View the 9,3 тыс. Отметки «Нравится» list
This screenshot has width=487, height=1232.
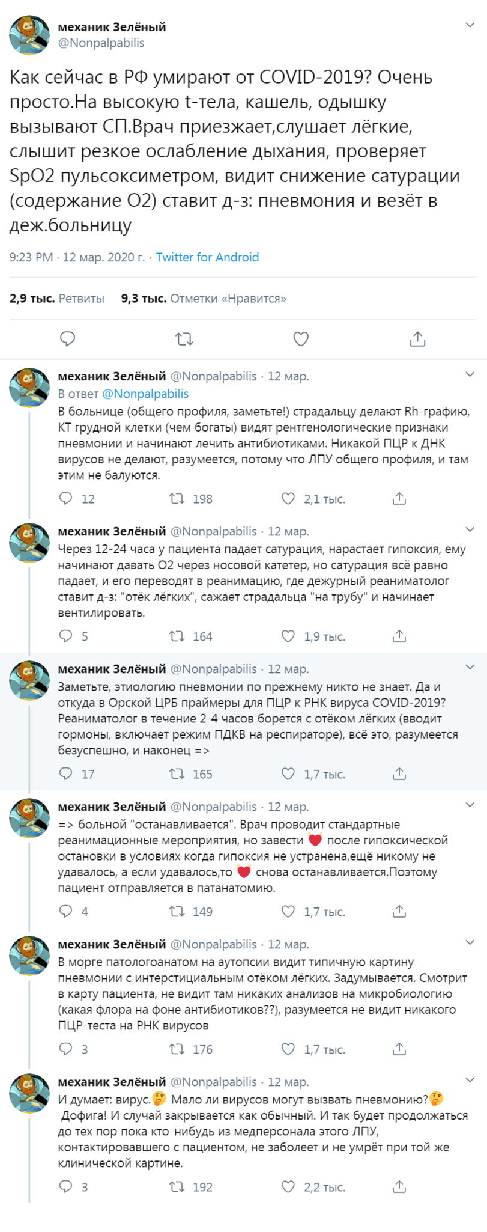tap(204, 298)
